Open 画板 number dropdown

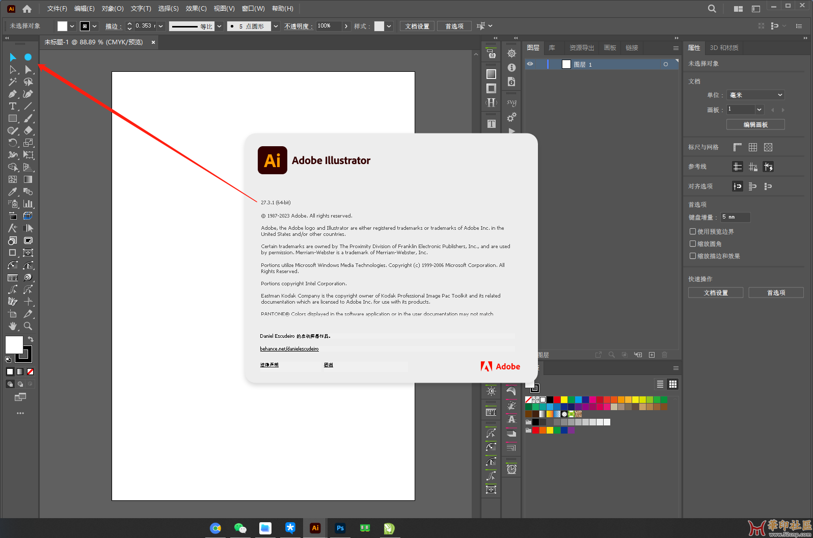coord(760,110)
